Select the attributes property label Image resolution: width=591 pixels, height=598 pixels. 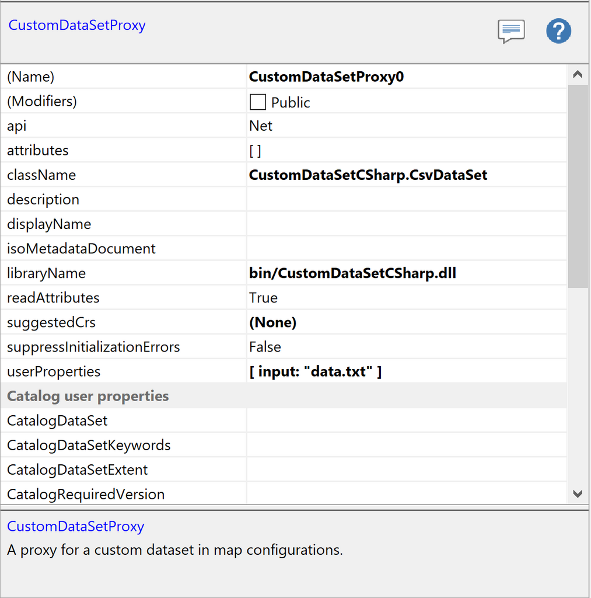coord(38,150)
